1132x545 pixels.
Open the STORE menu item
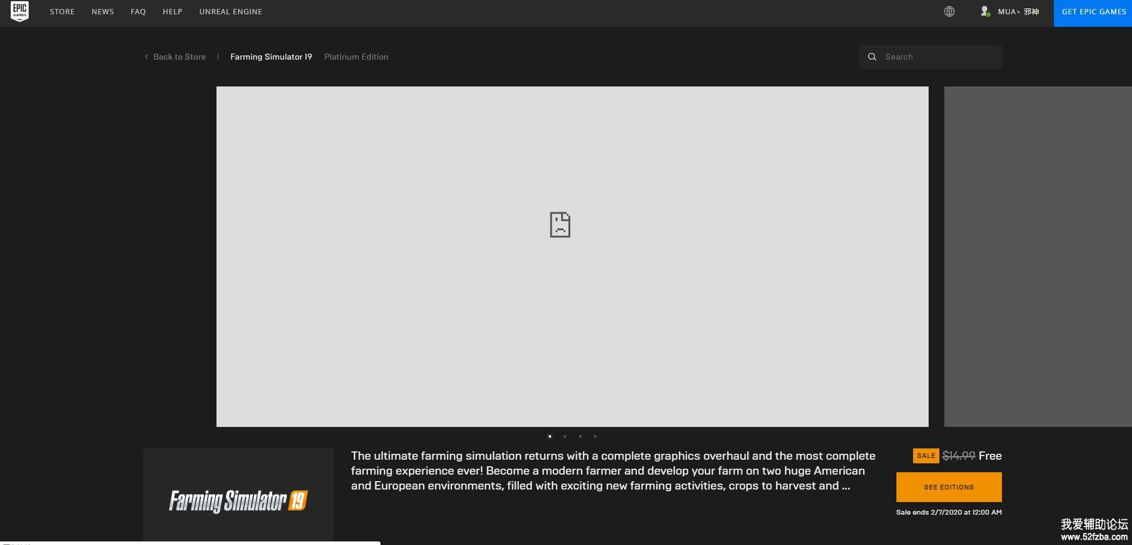click(62, 11)
